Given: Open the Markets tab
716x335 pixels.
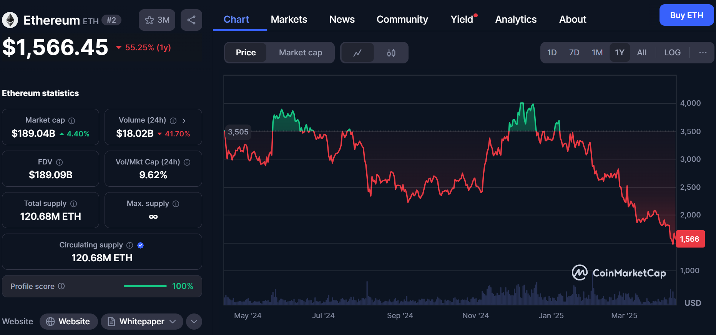Looking at the screenshot, I should [289, 20].
